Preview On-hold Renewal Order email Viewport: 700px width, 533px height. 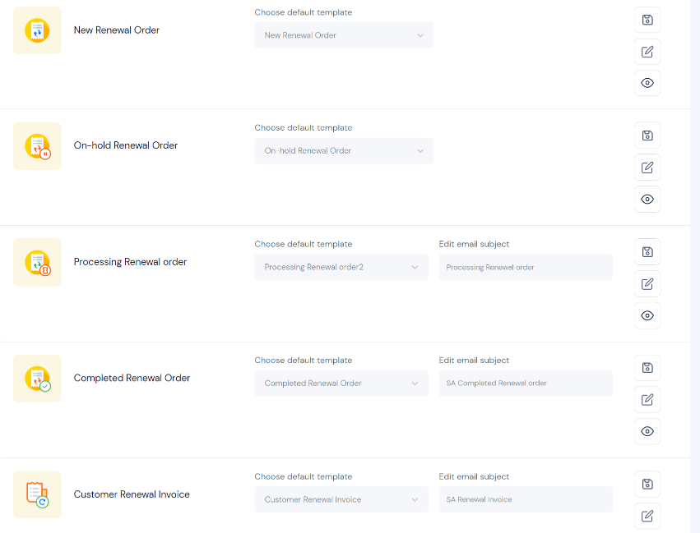point(647,200)
